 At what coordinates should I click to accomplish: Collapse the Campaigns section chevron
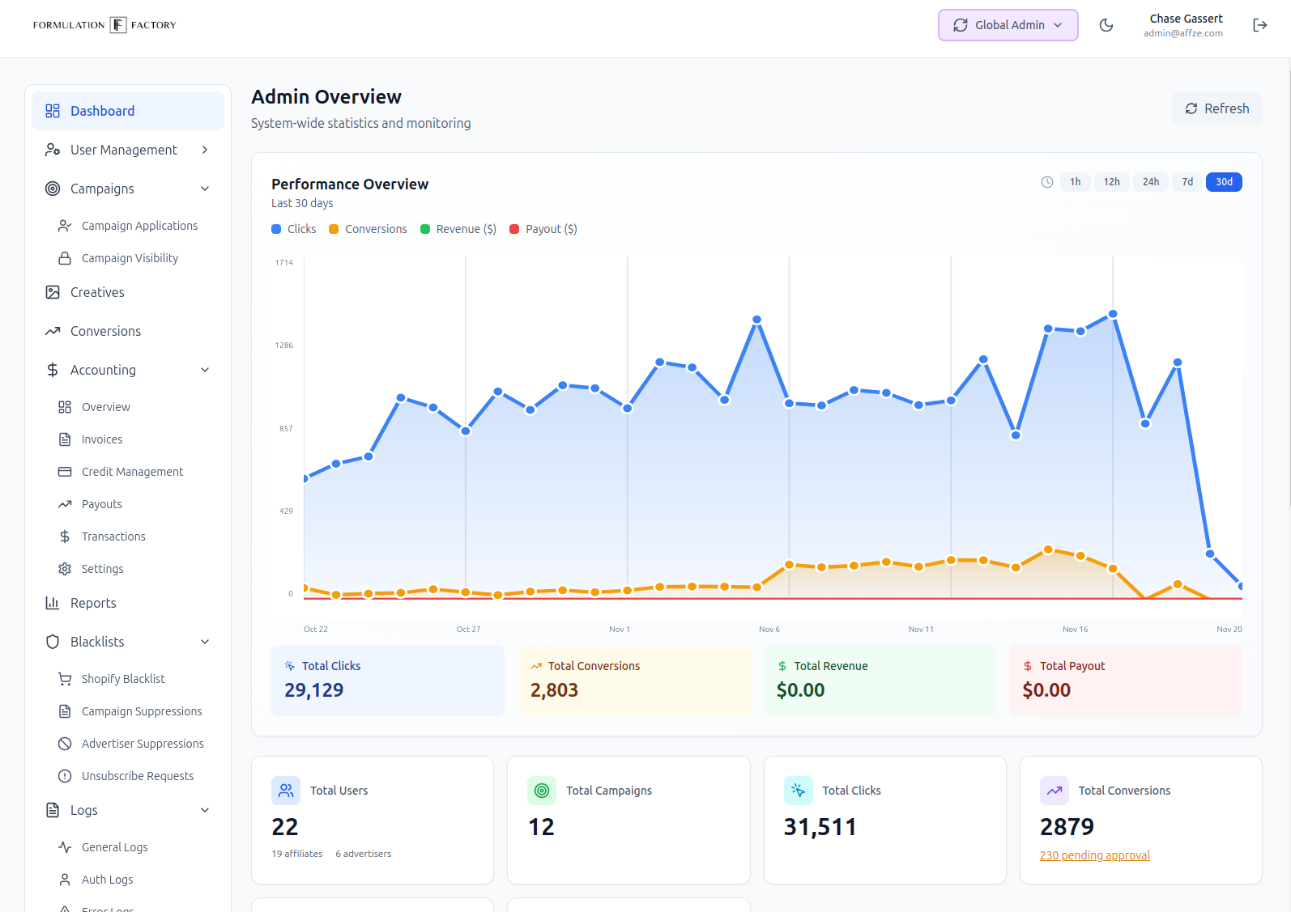[205, 189]
